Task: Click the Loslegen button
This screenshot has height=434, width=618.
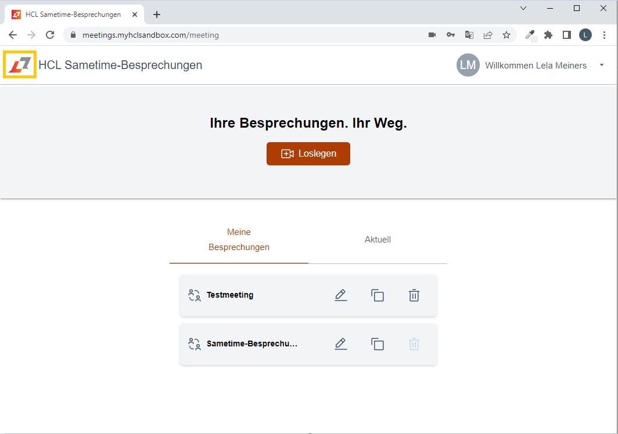Action: coord(308,154)
